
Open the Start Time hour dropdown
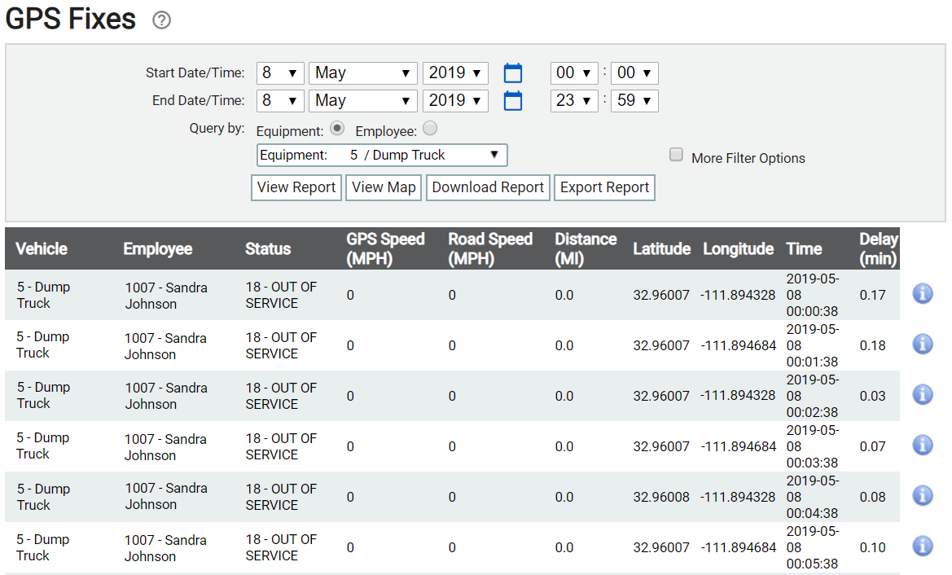pyautogui.click(x=574, y=72)
